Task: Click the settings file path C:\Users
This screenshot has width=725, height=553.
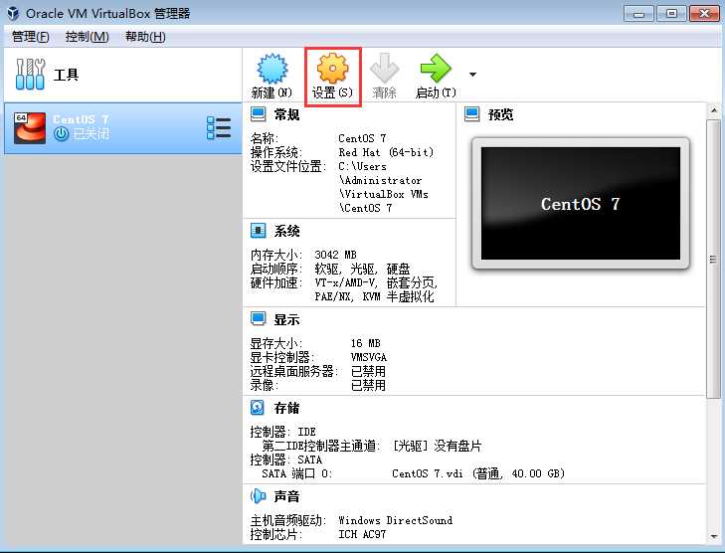Action: pos(362,166)
